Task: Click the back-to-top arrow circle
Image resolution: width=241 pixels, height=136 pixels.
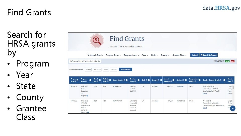Action: 232,108
